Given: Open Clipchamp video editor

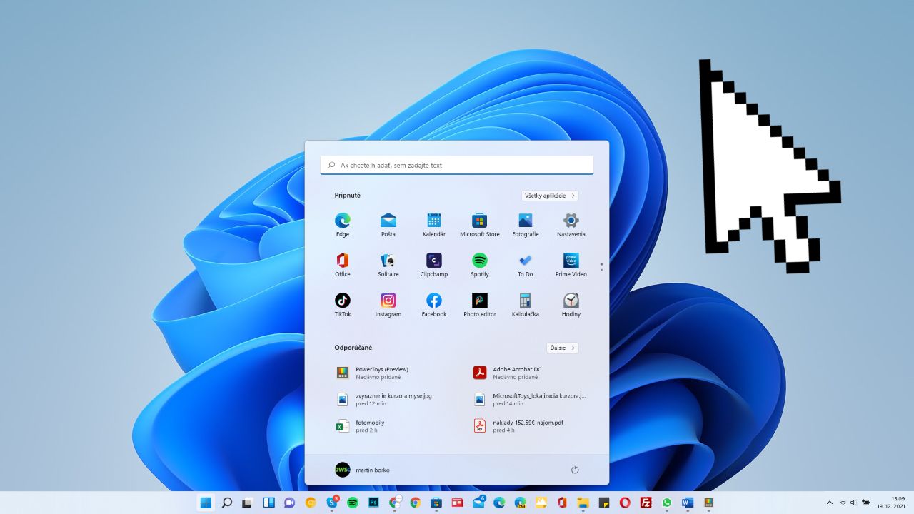Looking at the screenshot, I should coord(434,264).
